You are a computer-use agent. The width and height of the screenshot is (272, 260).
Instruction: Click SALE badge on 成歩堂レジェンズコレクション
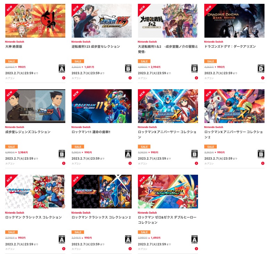[11, 147]
